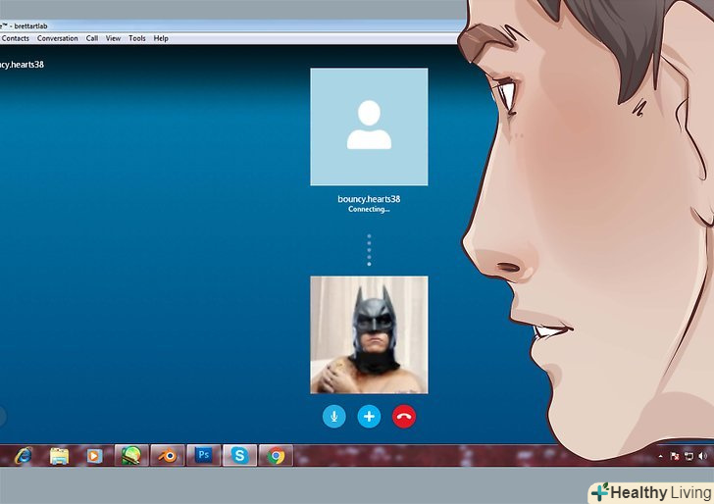
Task: Switch to Photoshop from taskbar
Action: 204,455
